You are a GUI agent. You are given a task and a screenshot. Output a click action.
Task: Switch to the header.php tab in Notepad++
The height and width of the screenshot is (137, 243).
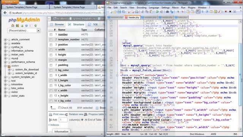click(x=132, y=18)
